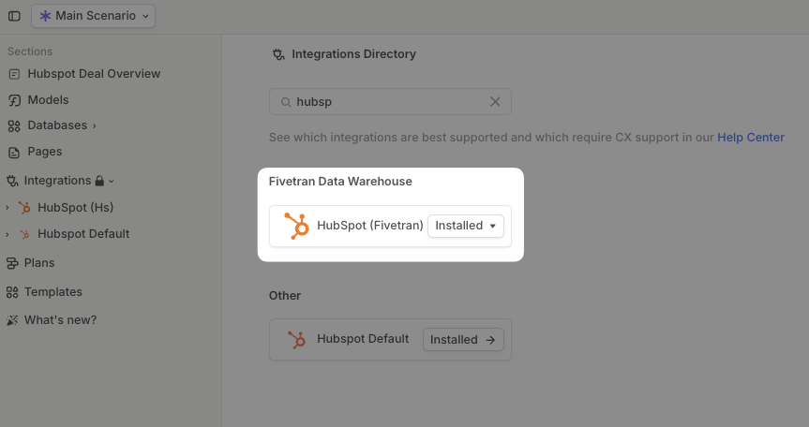Click the sidebar Hubspot Default logo icon

click(24, 234)
